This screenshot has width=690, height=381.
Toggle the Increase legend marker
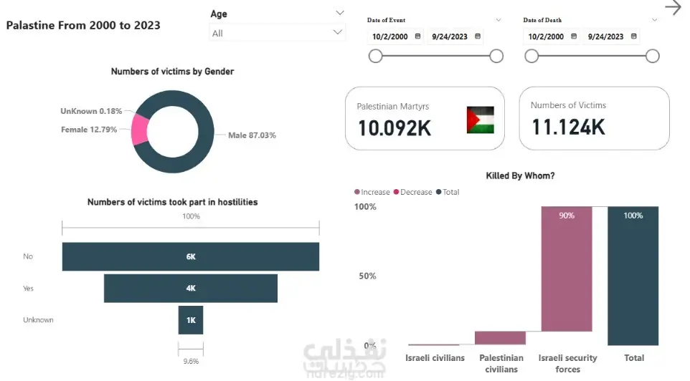click(357, 193)
